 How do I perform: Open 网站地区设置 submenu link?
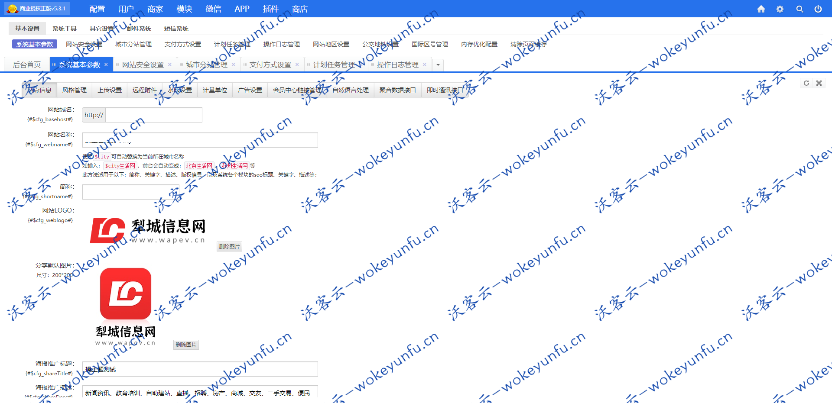331,44
